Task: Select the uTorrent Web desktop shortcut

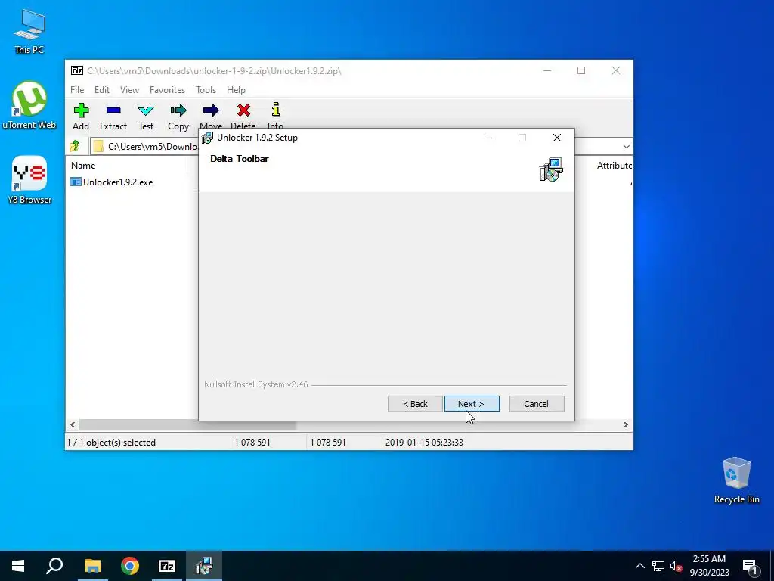Action: click(x=29, y=105)
